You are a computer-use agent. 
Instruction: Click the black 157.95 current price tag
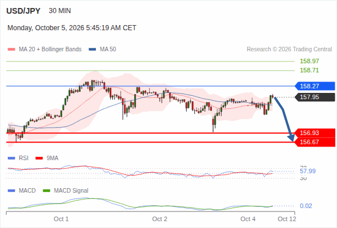(x=315, y=97)
